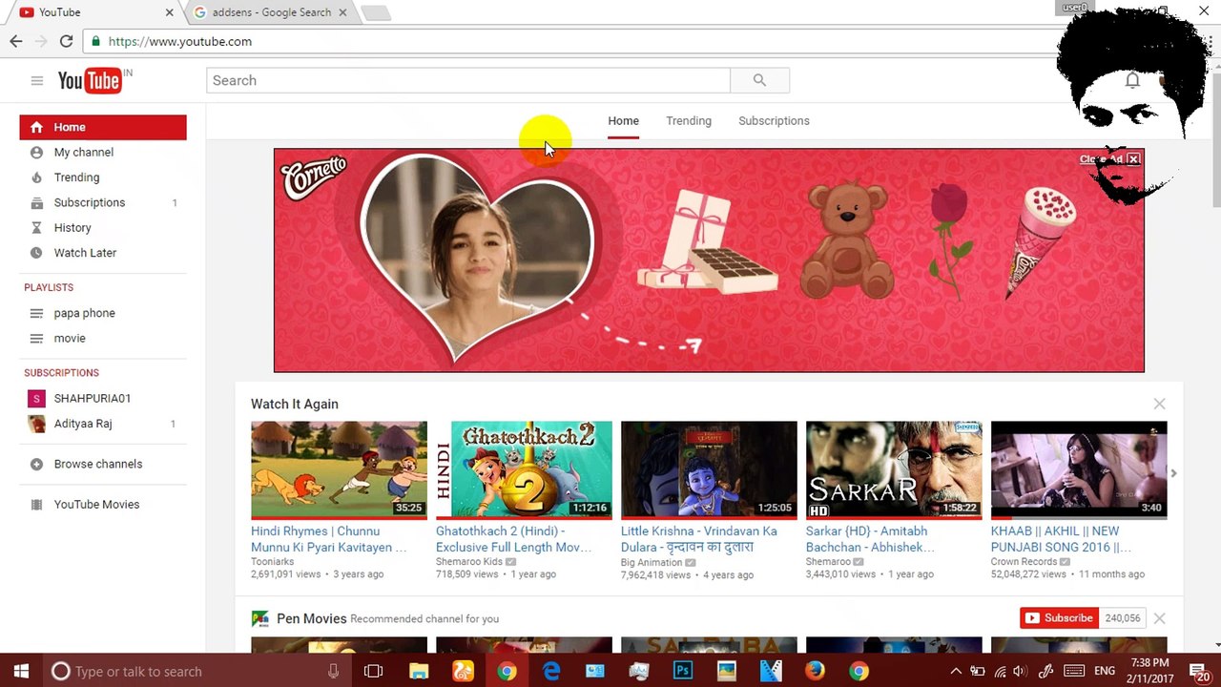Click Cortana microphone icon

(x=333, y=672)
